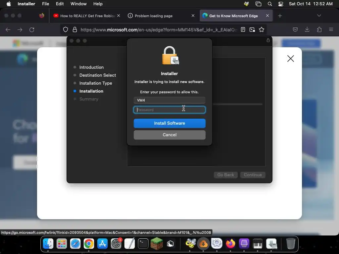Open the Window menu

pos(78,4)
